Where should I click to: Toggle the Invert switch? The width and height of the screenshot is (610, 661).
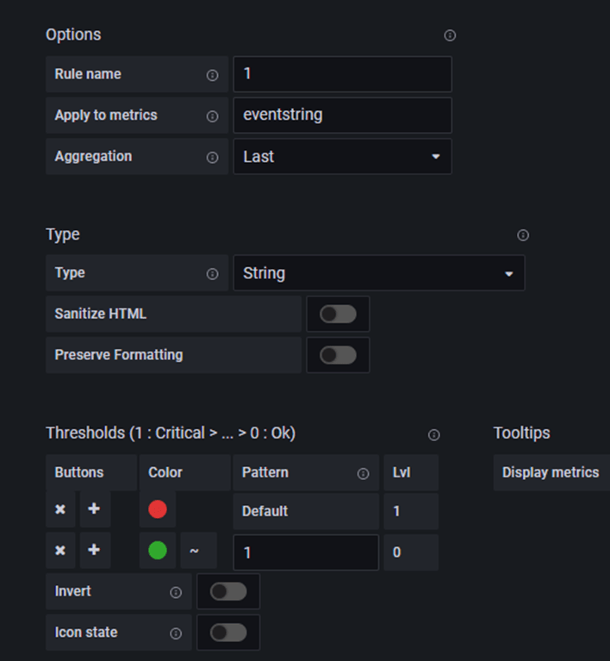pyautogui.click(x=228, y=592)
